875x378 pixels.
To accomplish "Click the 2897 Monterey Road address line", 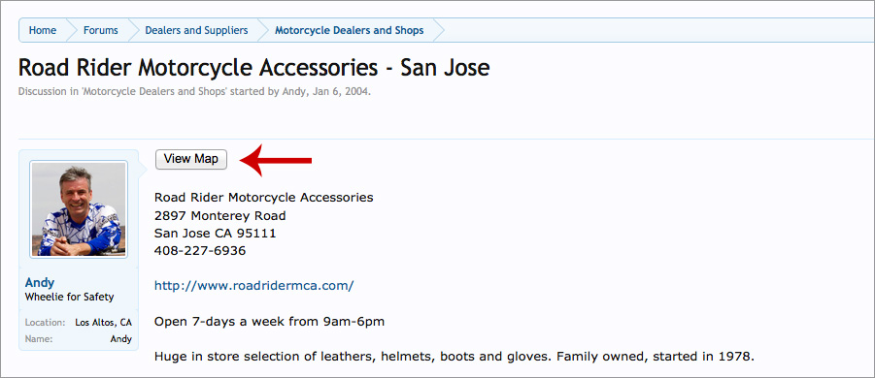I will pyautogui.click(x=219, y=215).
